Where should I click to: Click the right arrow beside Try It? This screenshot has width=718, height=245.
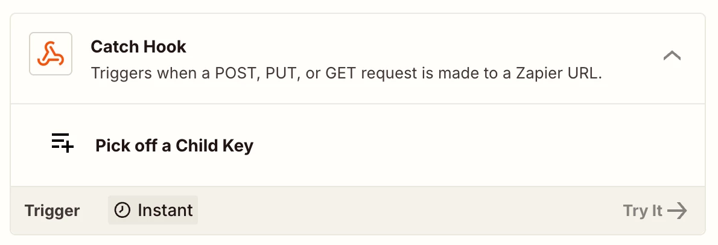click(677, 211)
